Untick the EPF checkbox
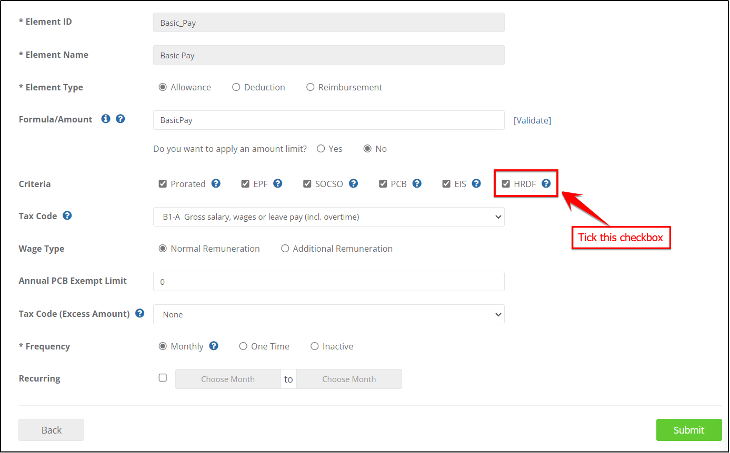730x453 pixels. point(245,184)
